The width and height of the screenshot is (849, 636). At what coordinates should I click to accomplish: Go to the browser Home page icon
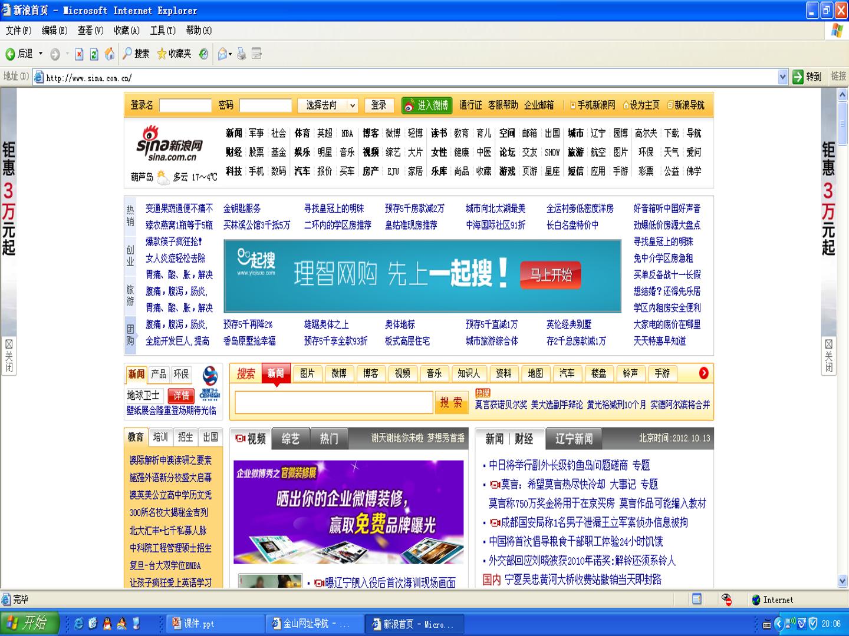coord(109,54)
